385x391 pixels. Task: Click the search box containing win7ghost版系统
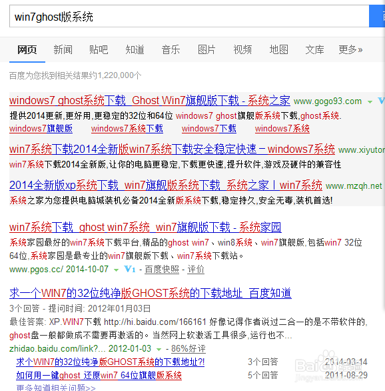(189, 16)
